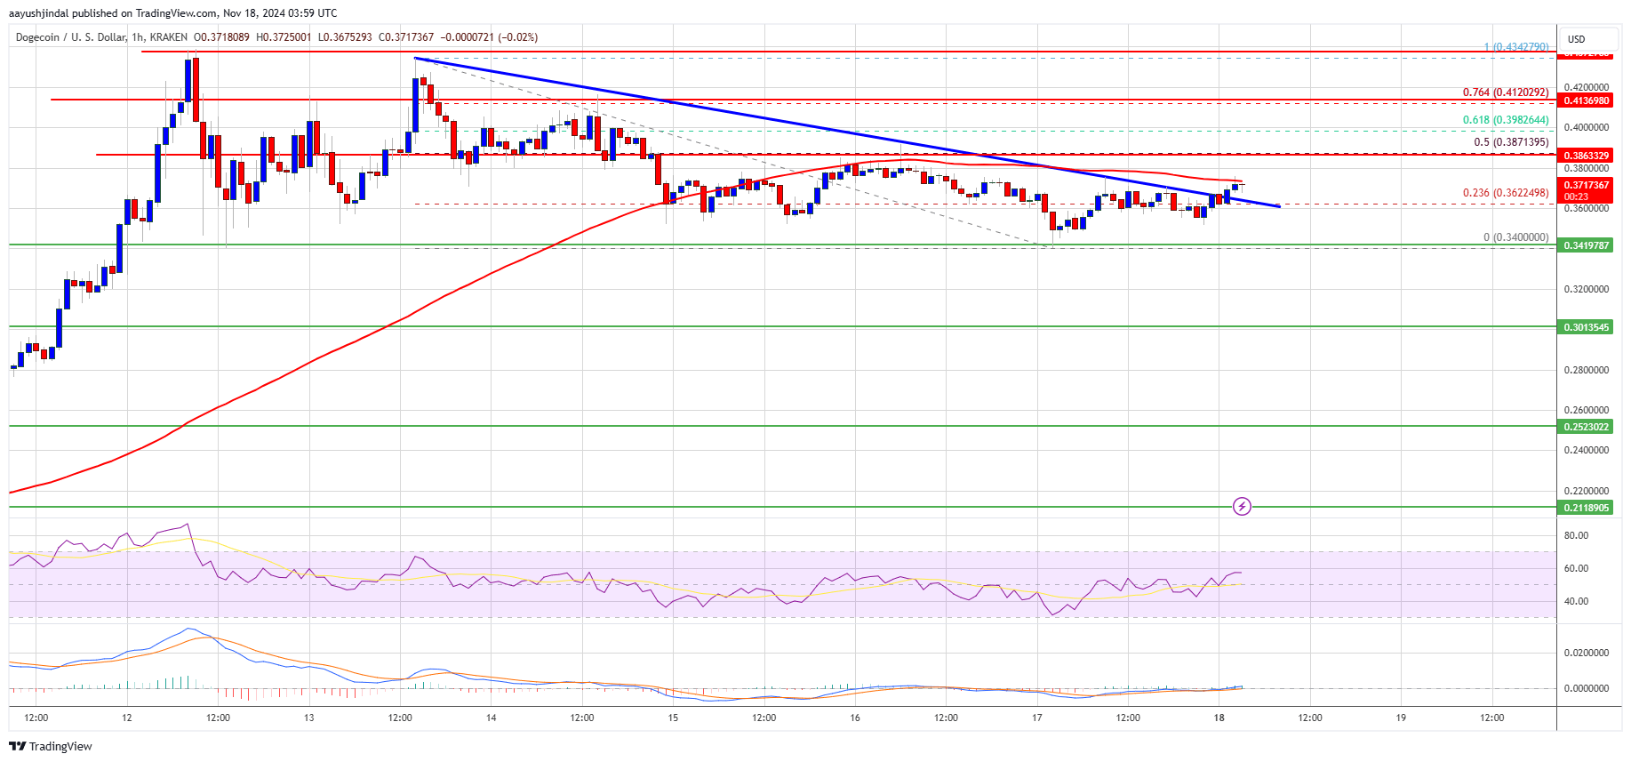Viewport: 1631px width, 762px height.
Task: Click the Fib level 0 (0.3400000) label
Action: [1516, 237]
